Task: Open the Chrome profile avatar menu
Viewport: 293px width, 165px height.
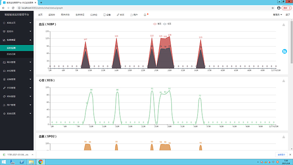Action: tap(279, 8)
